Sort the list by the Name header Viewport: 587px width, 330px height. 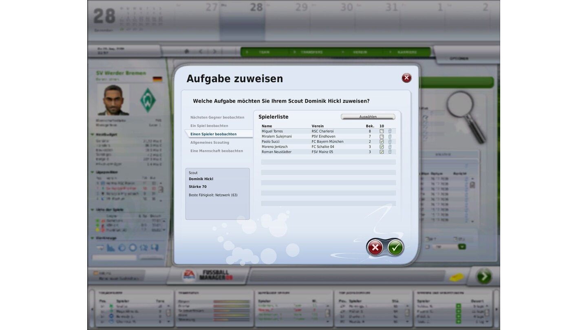[267, 126]
